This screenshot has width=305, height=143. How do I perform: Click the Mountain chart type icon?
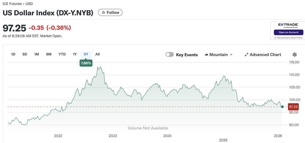(206, 55)
